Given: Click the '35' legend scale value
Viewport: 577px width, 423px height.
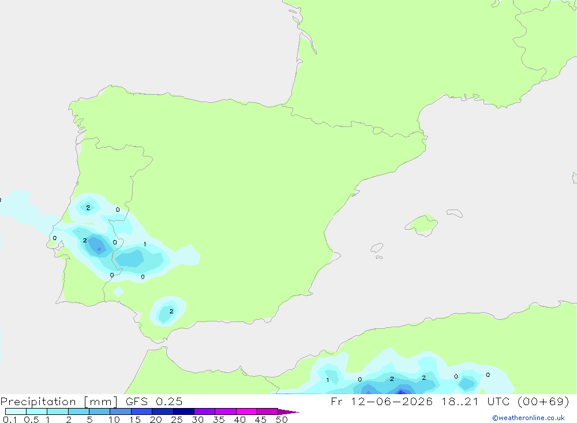Looking at the screenshot, I should point(219,420).
